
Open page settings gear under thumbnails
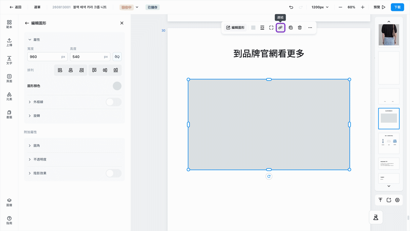[397, 200]
